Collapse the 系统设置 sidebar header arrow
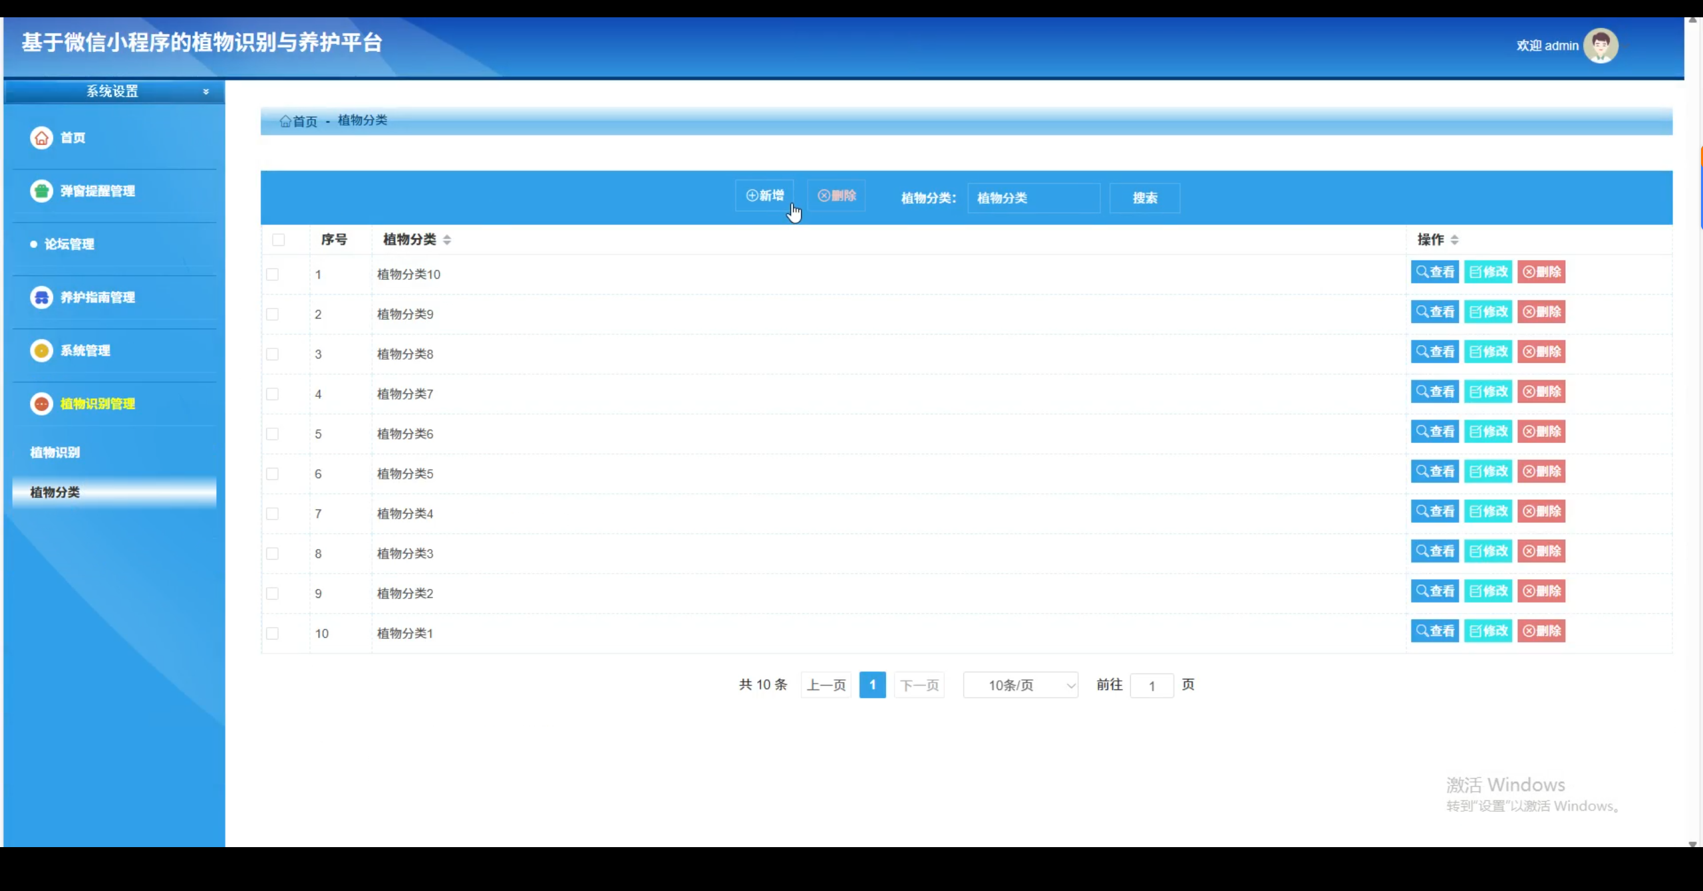The image size is (1703, 891). pos(206,92)
